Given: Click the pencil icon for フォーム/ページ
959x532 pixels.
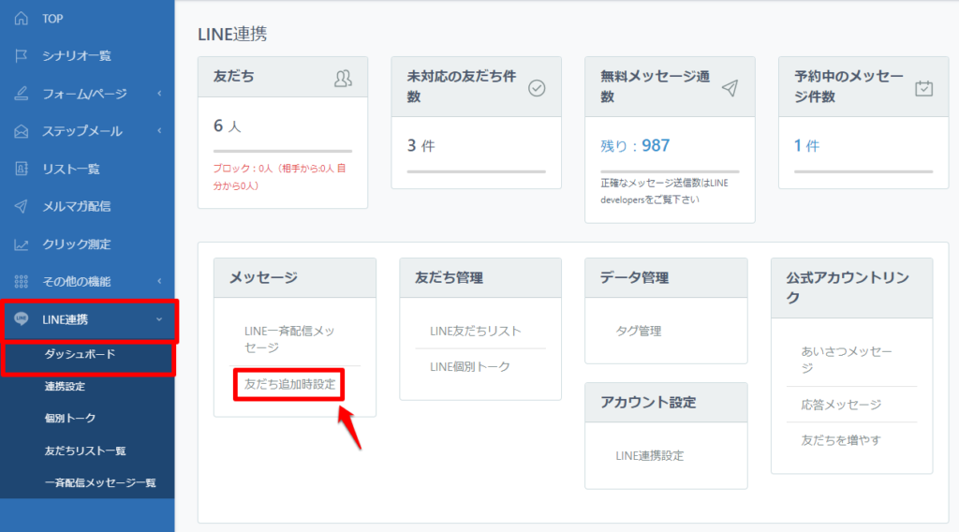Looking at the screenshot, I should (22, 94).
